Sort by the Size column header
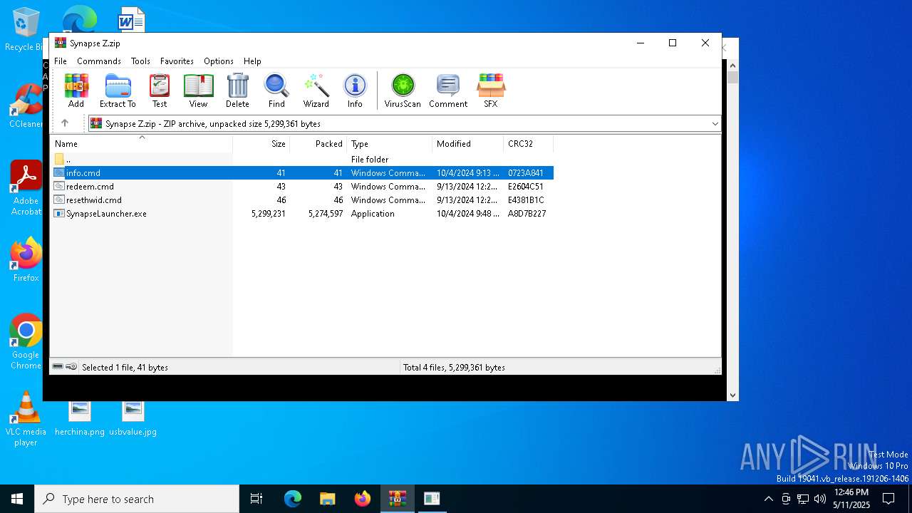This screenshot has width=912, height=513. point(261,144)
